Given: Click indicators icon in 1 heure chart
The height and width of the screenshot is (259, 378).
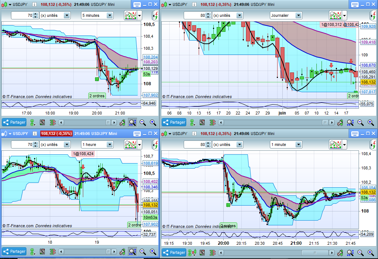Looking at the screenshot, I should (131, 145).
